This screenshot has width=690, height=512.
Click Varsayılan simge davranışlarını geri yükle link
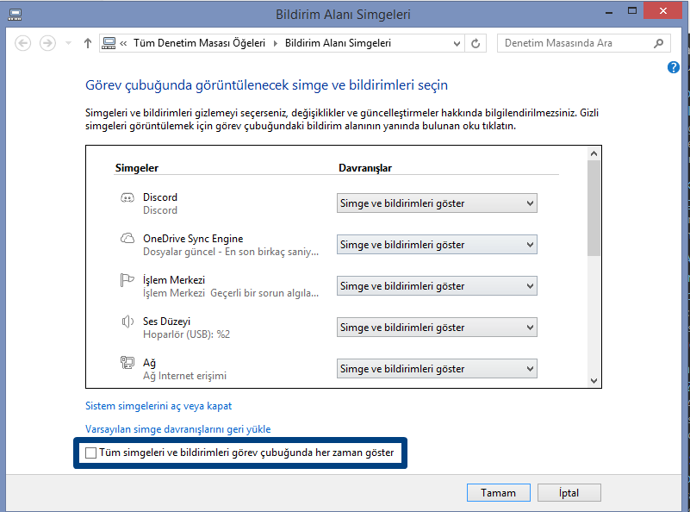coord(178,429)
